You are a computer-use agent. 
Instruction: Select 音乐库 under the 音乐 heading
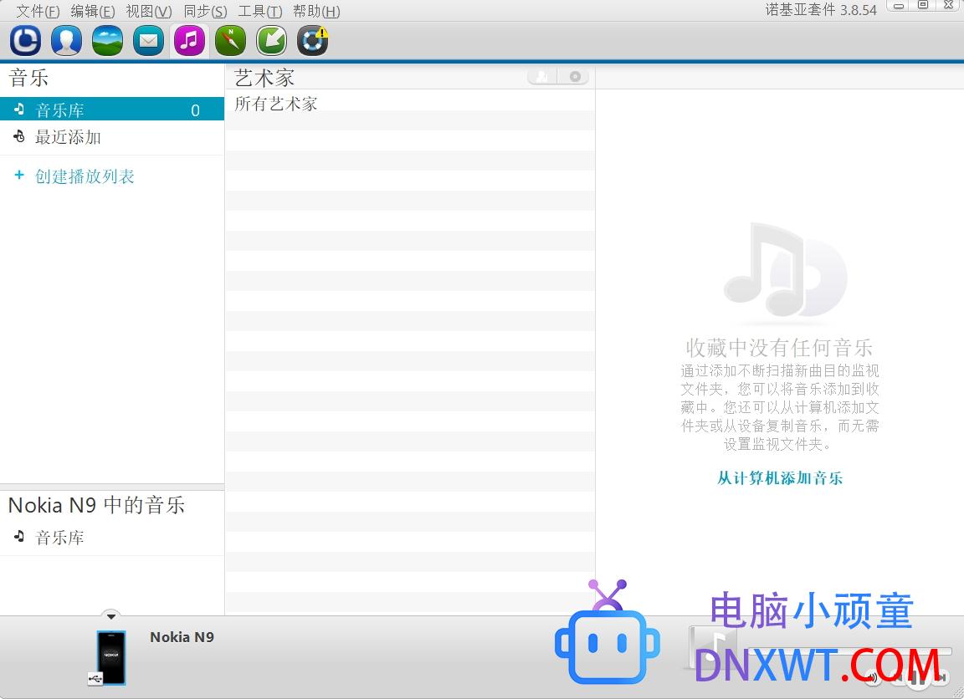pos(112,110)
